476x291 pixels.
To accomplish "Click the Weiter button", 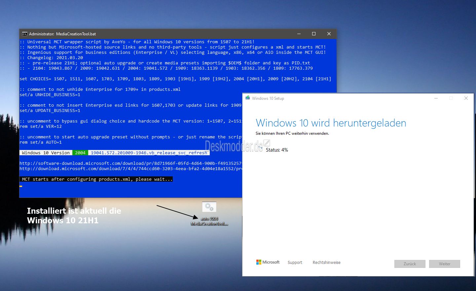I will click(444, 264).
